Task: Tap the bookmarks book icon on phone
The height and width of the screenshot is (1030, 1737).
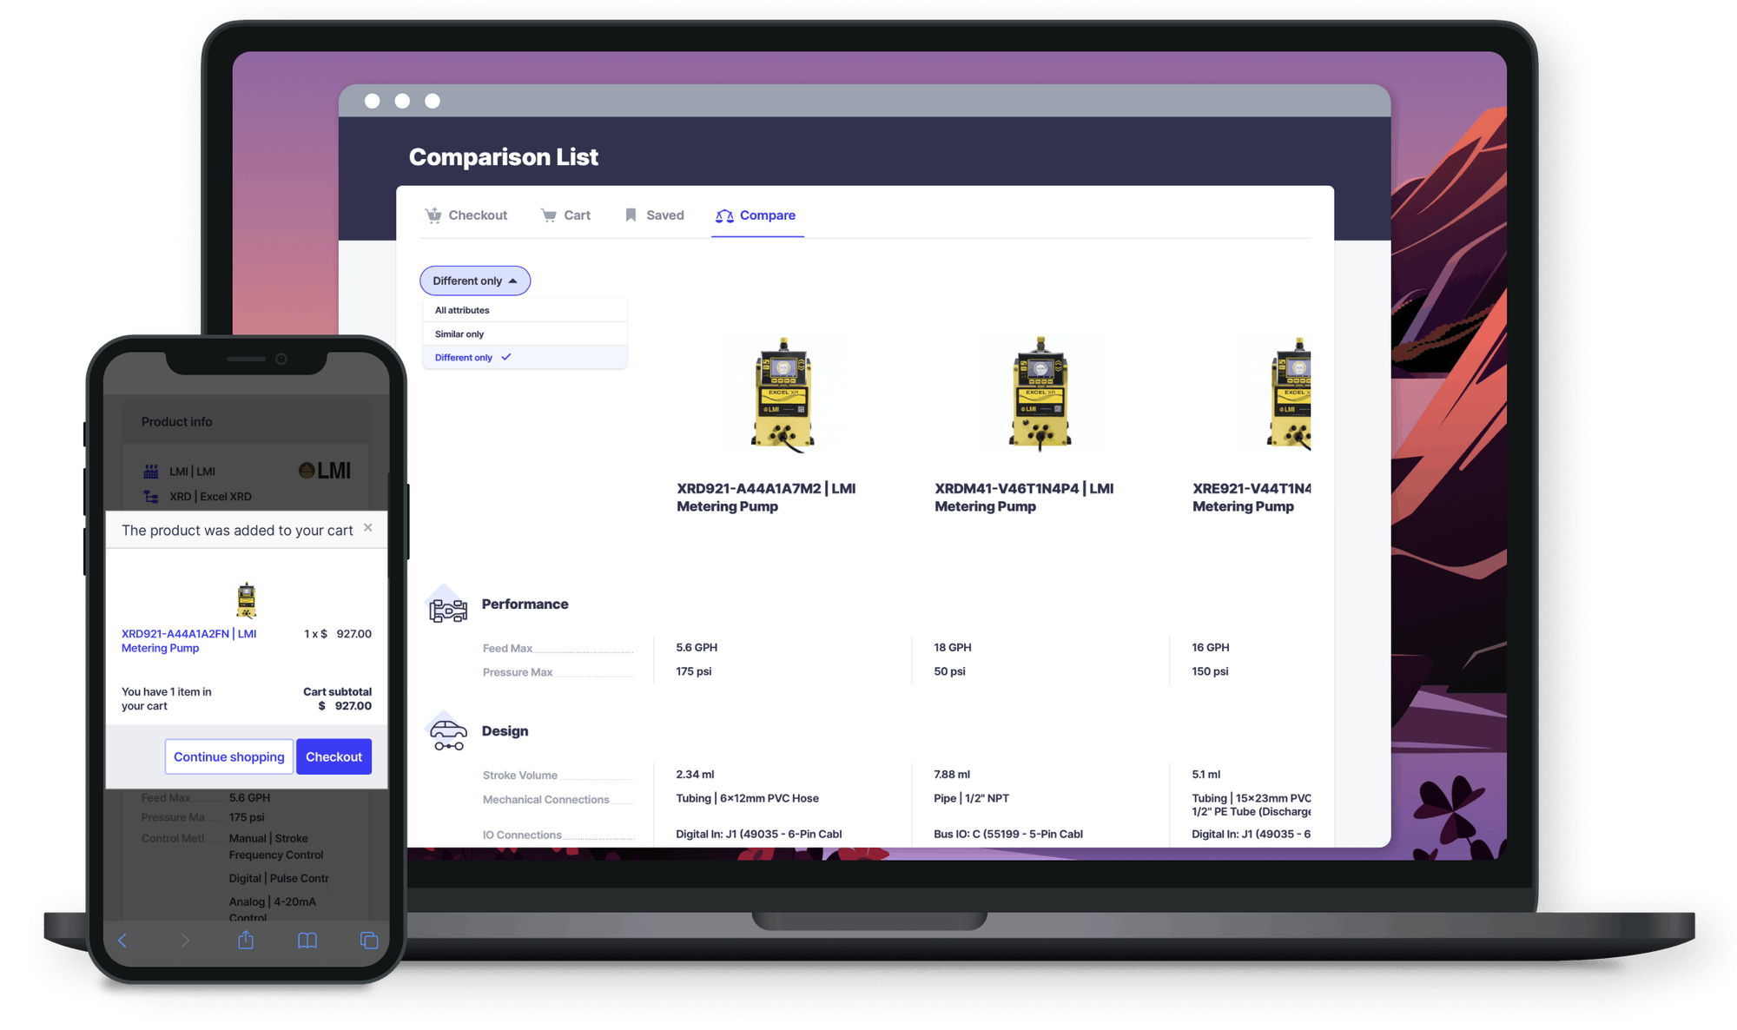Action: tap(307, 940)
